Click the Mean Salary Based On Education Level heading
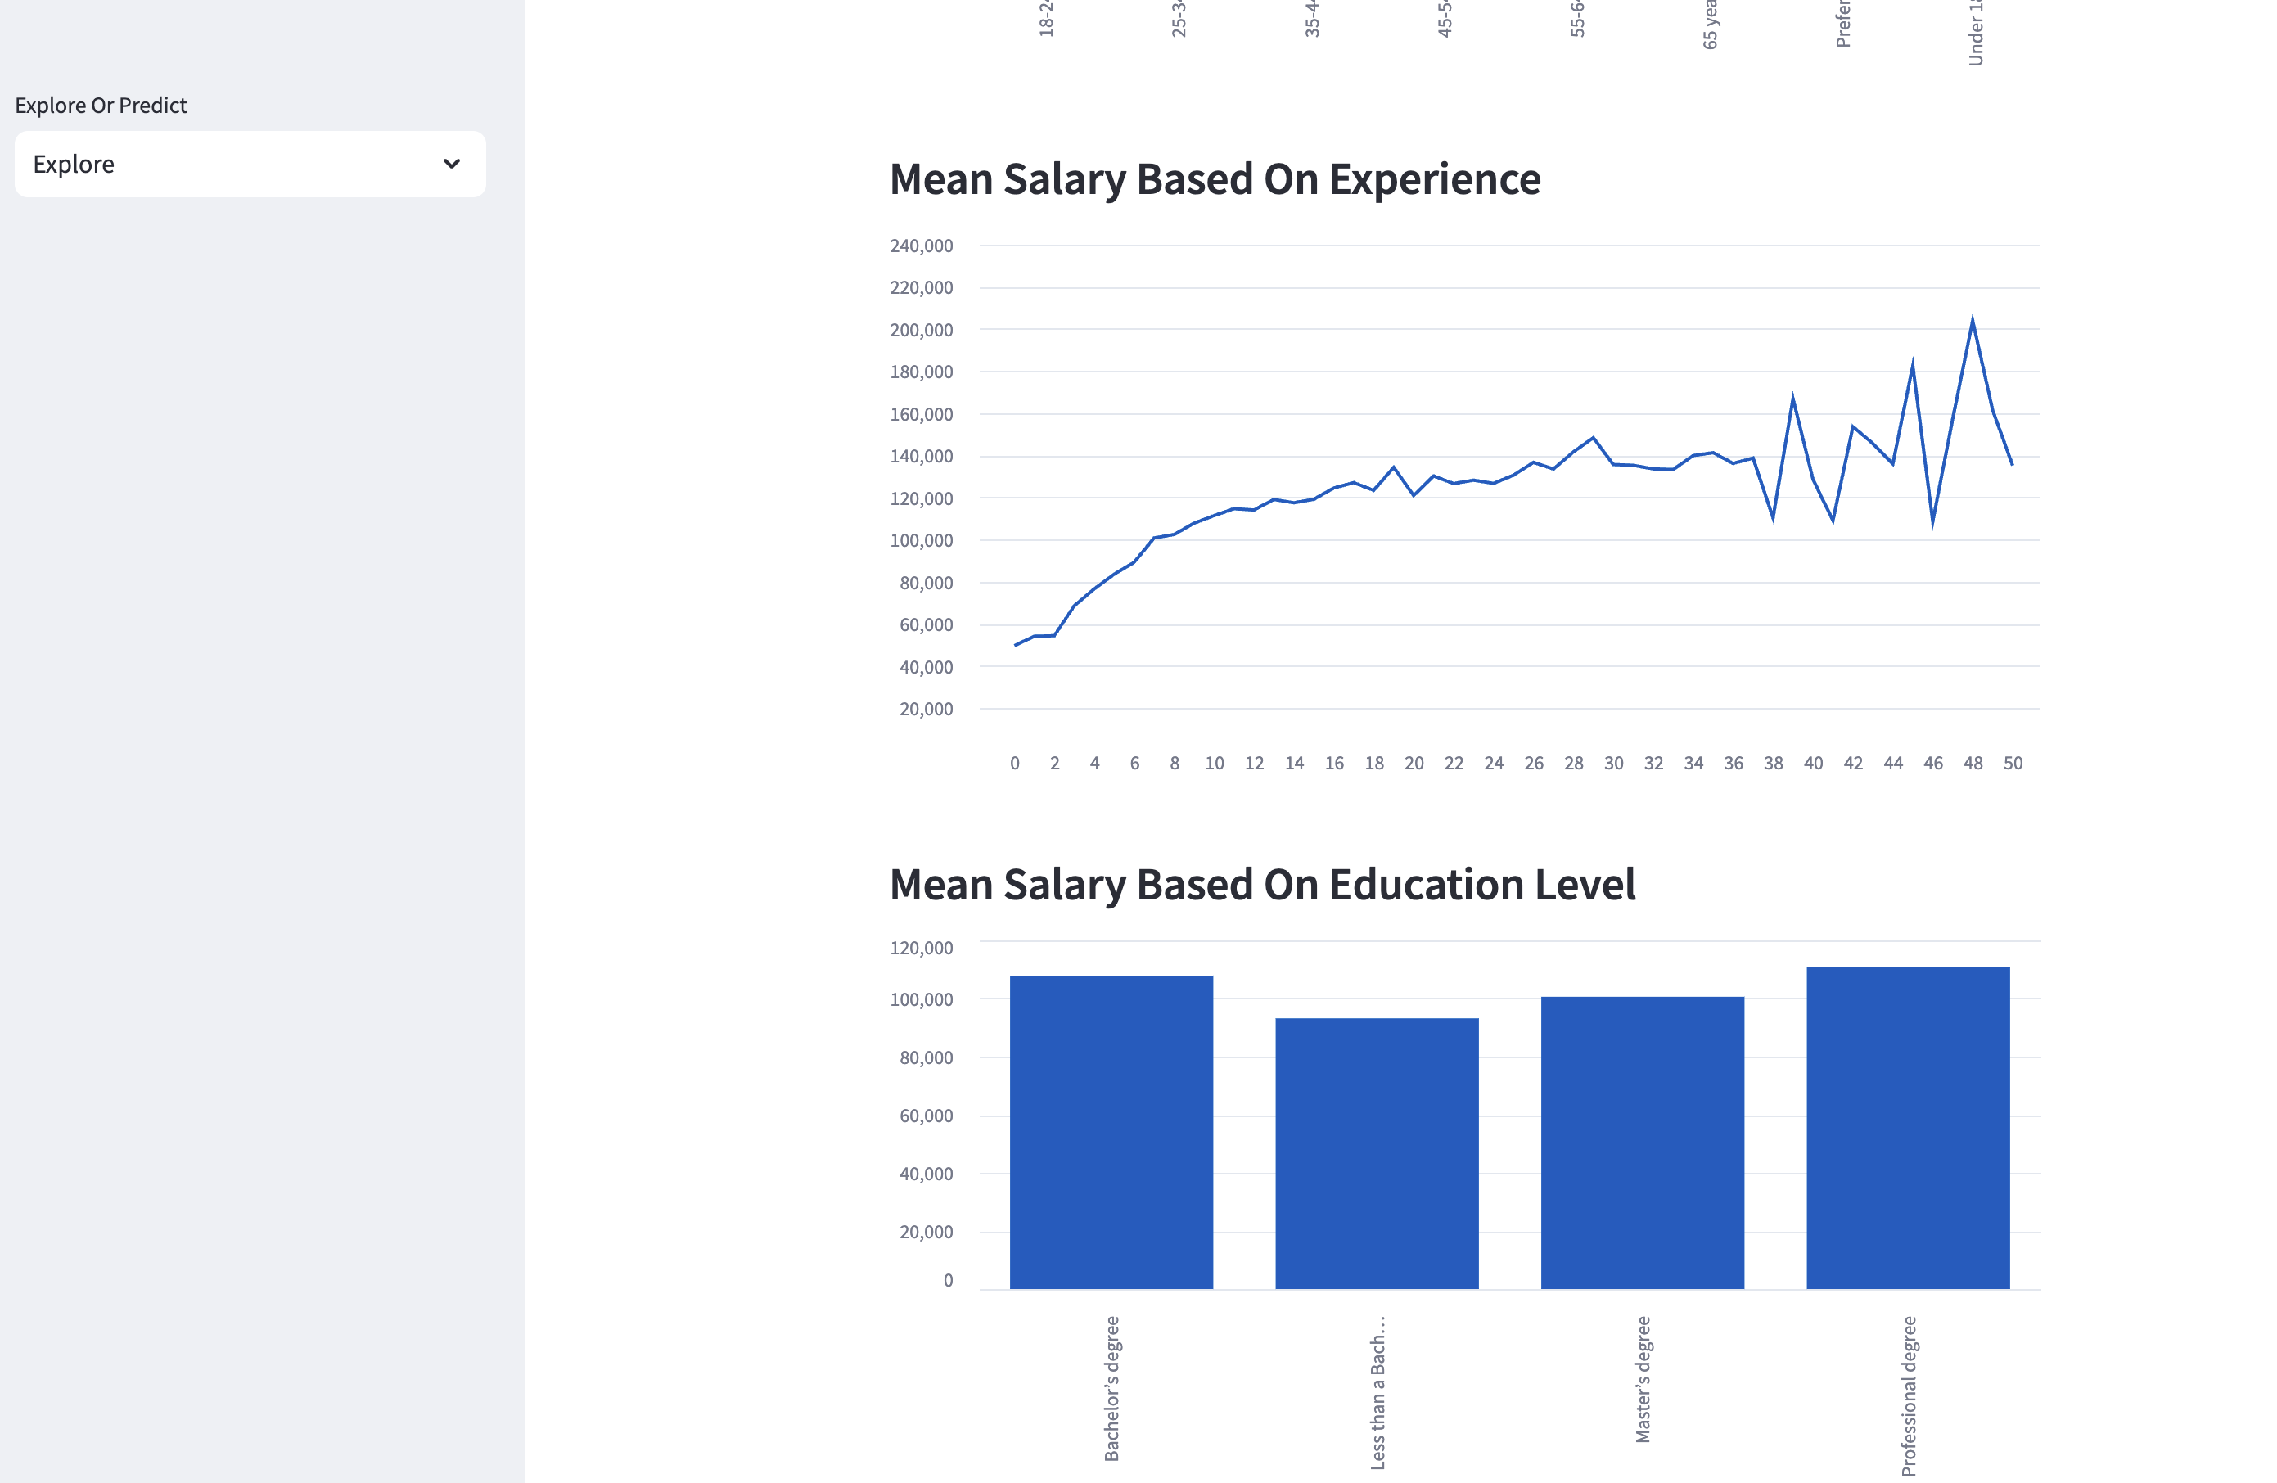Image resolution: width=2277 pixels, height=1483 pixels. tap(1262, 884)
